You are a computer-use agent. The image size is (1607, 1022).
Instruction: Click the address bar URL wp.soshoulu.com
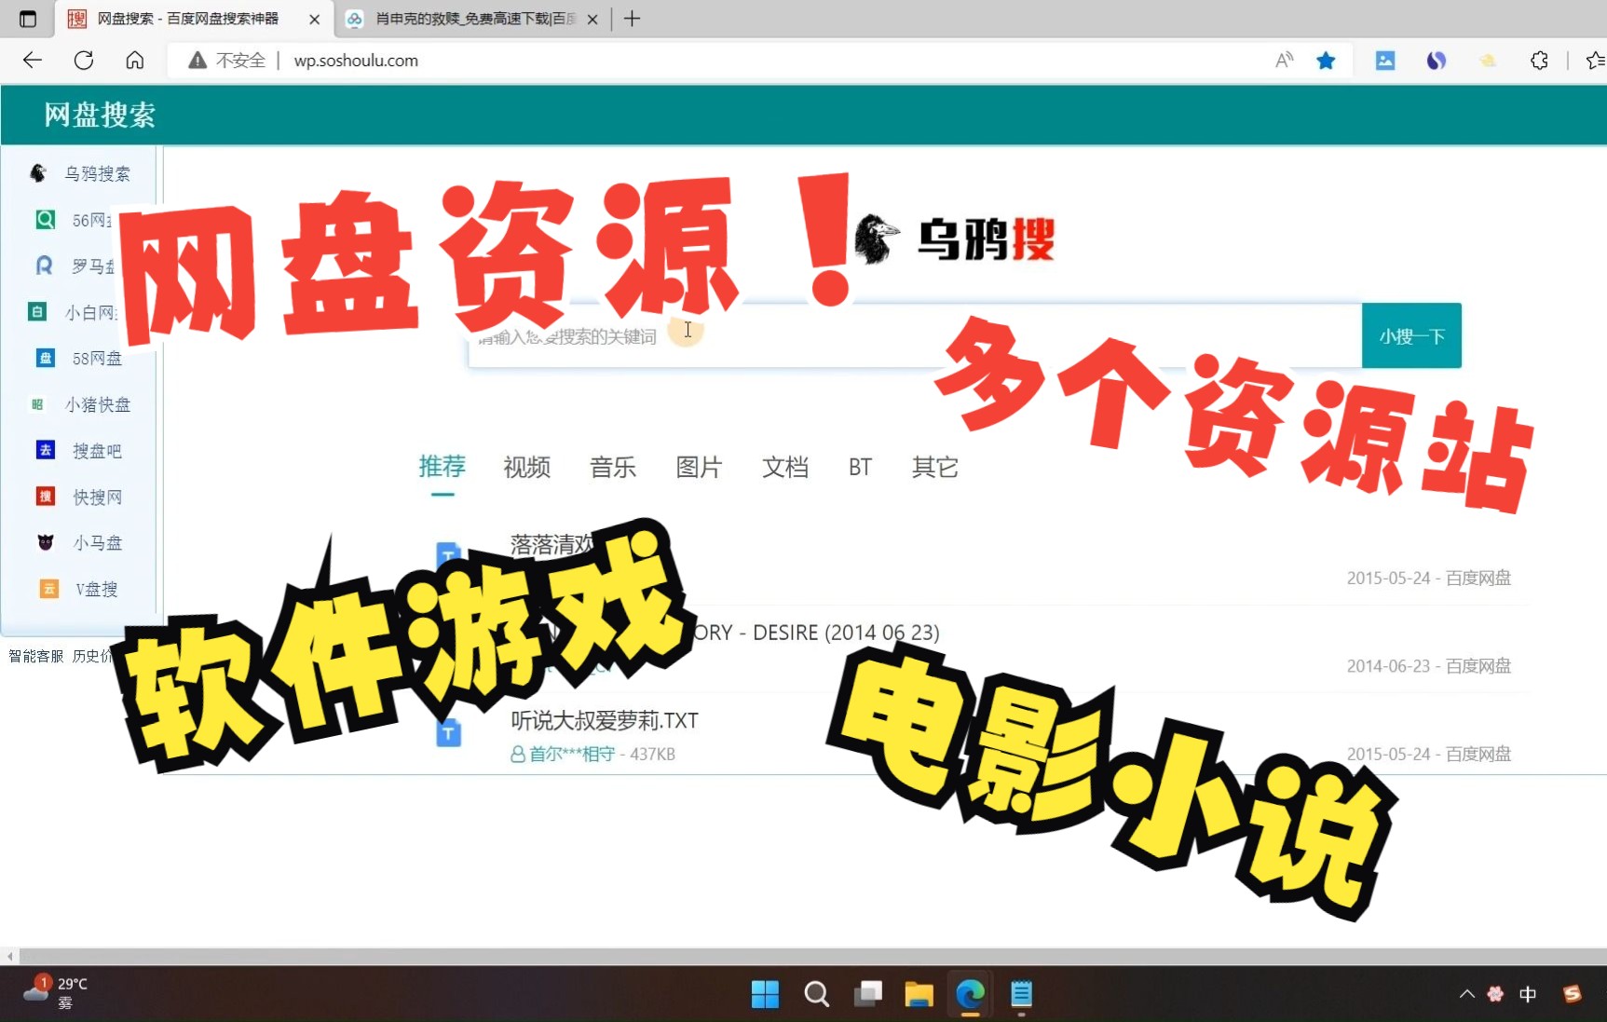pos(356,61)
